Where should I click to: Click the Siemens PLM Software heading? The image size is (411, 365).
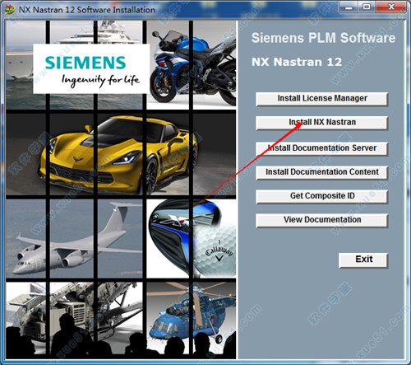pyautogui.click(x=323, y=38)
